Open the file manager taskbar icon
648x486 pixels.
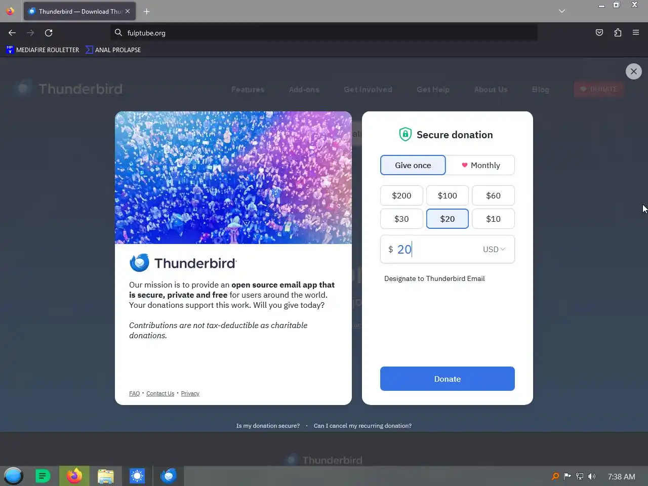(106, 476)
